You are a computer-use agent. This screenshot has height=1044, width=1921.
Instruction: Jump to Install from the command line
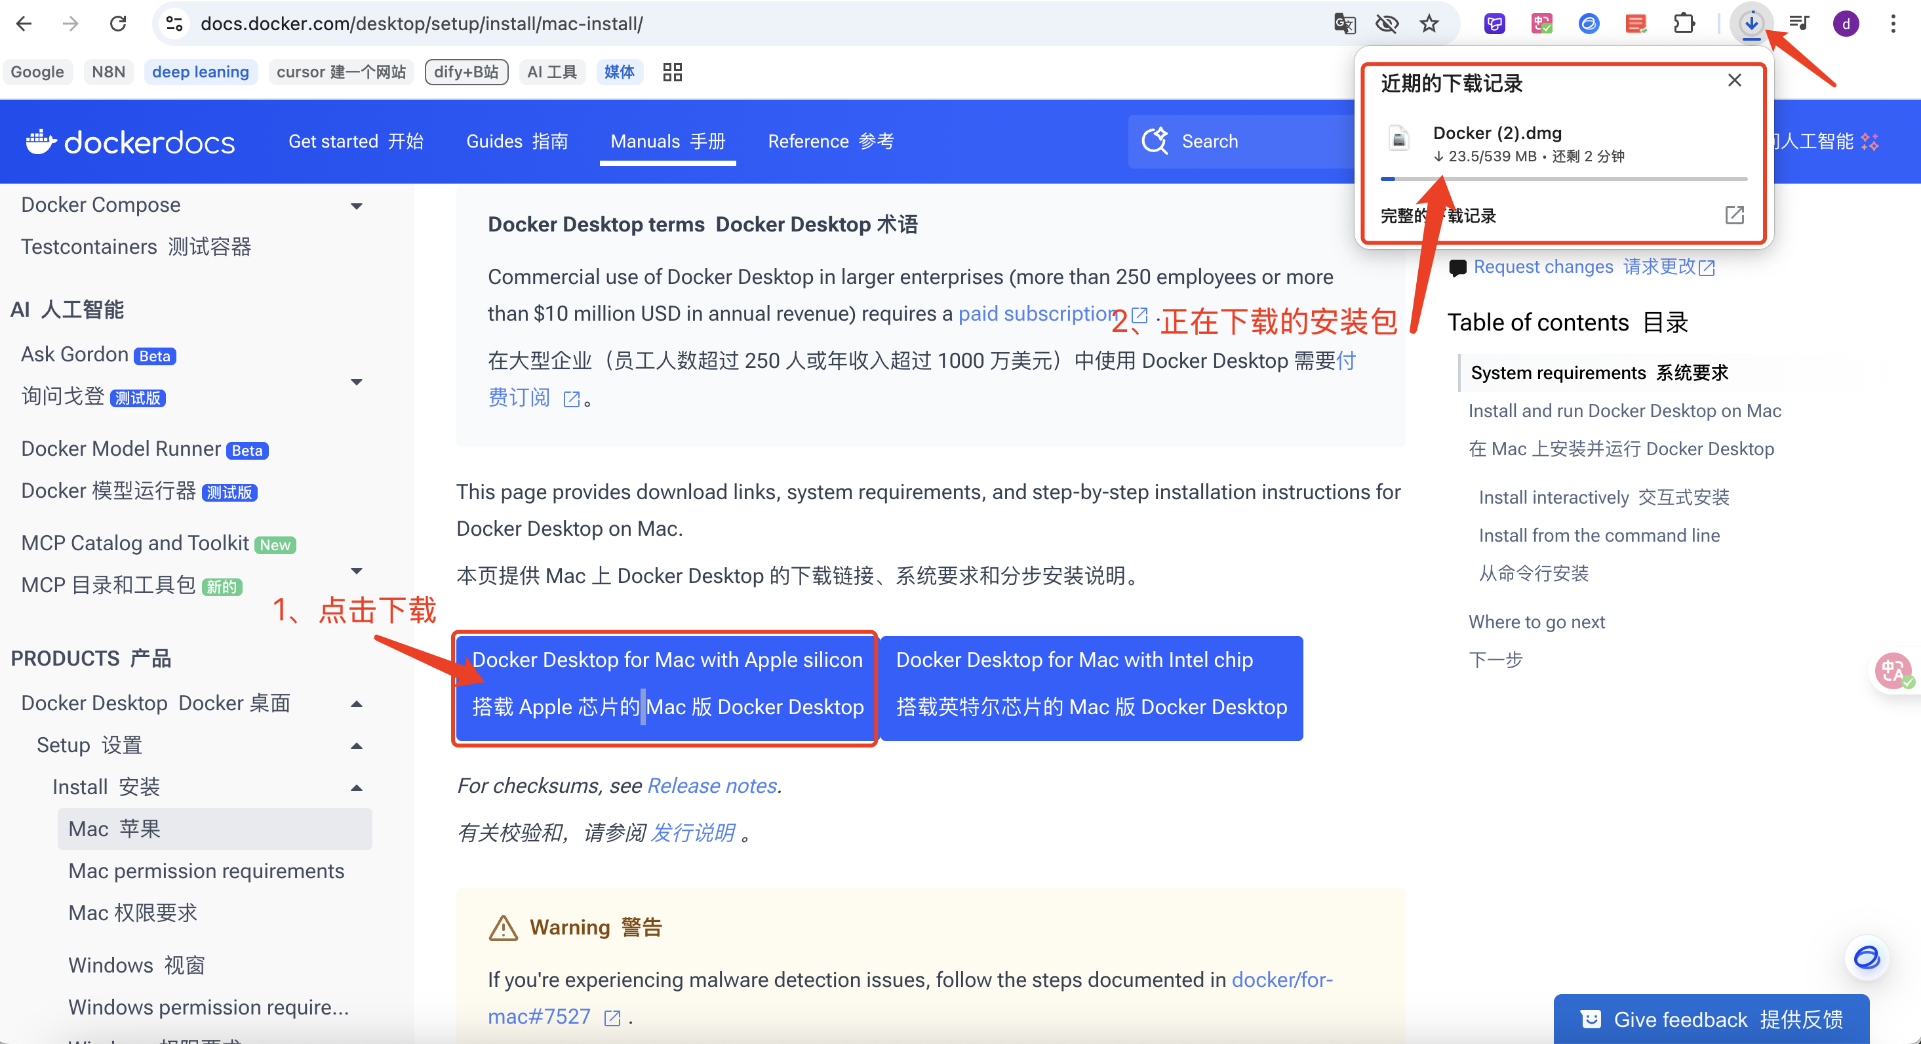(x=1599, y=534)
